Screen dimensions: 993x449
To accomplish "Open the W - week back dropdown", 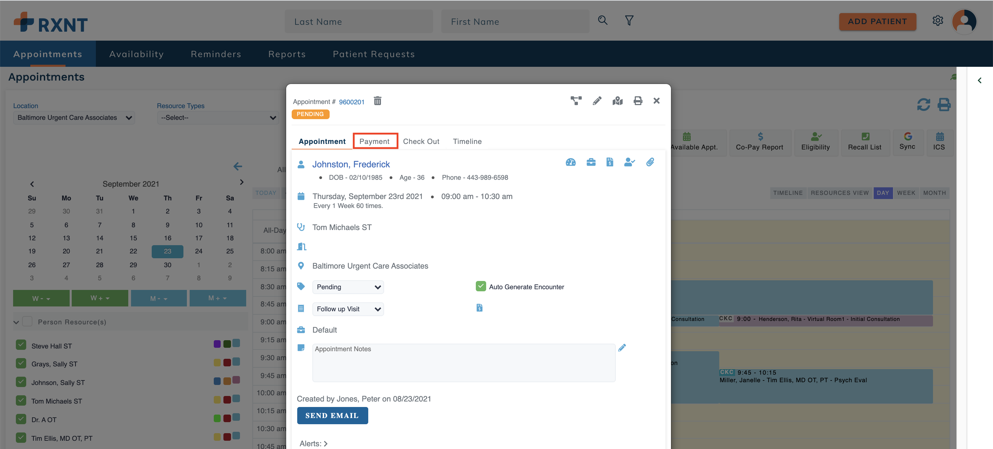I will pos(41,299).
